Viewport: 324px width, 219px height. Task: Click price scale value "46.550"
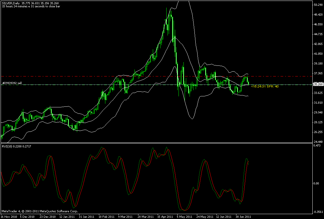[318, 24]
